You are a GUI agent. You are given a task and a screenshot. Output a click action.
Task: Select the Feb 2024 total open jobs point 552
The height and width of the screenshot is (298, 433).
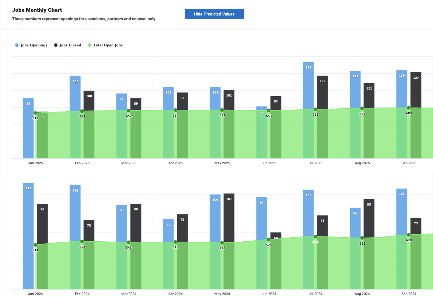tap(82, 241)
